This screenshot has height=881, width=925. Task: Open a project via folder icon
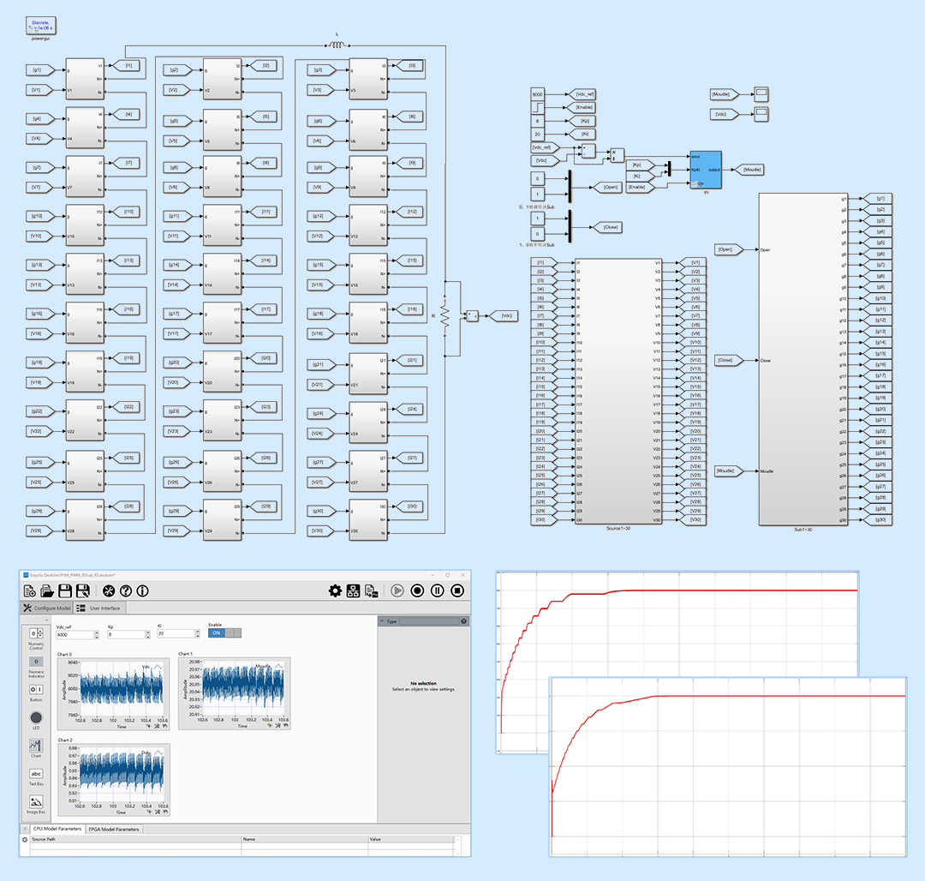coord(47,590)
